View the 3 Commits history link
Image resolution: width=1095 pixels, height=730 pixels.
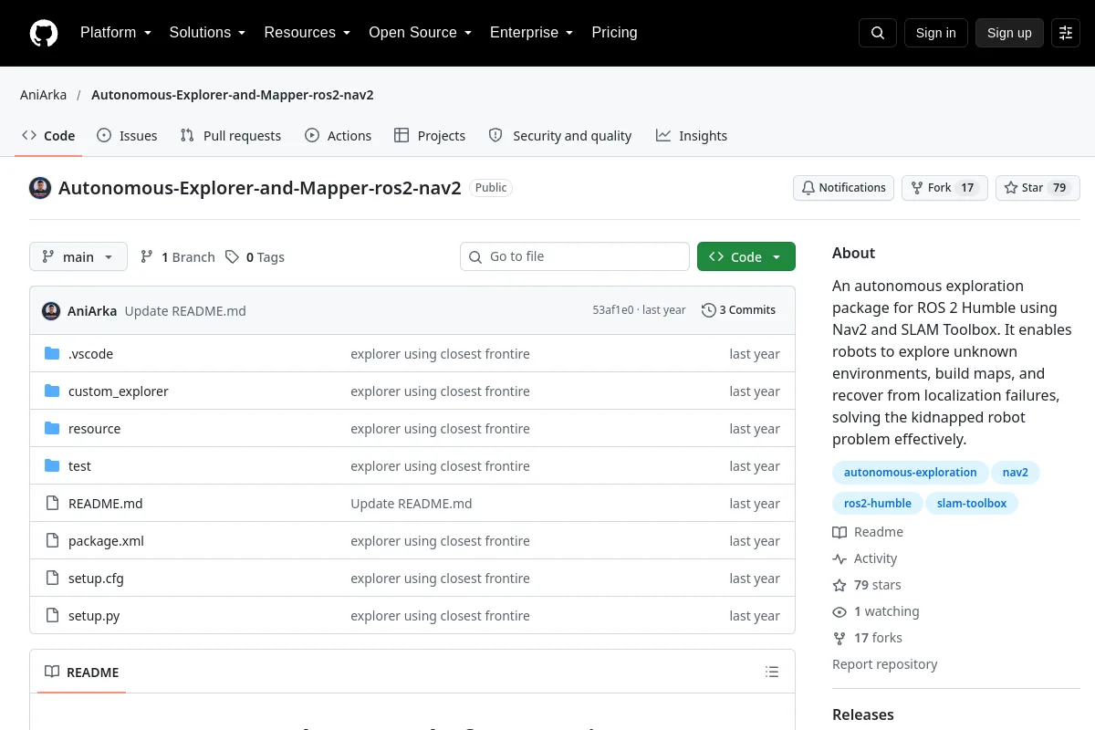[x=738, y=310]
